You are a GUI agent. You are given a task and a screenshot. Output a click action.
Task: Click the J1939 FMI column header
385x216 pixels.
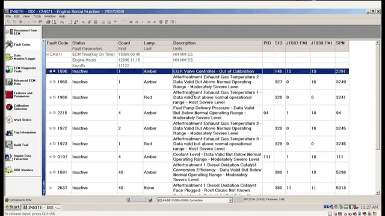[322, 43]
